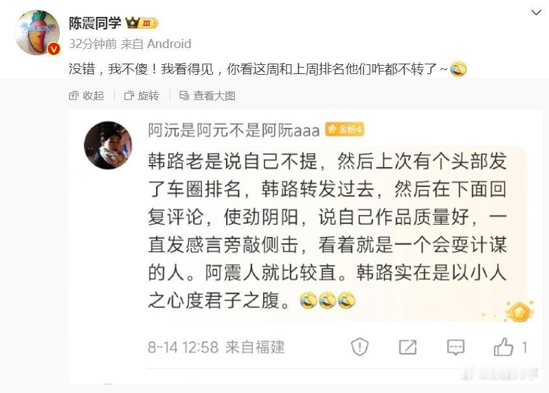Rotate the image with 旋转
549x393 pixels.
tap(142, 95)
